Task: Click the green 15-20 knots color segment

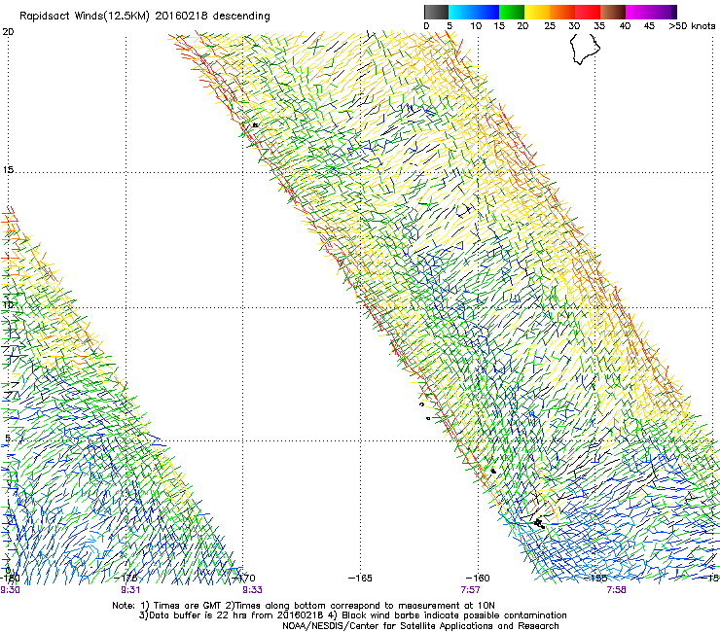Action: tap(512, 12)
